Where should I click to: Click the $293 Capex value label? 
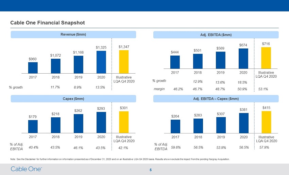(x=101, y=109)
